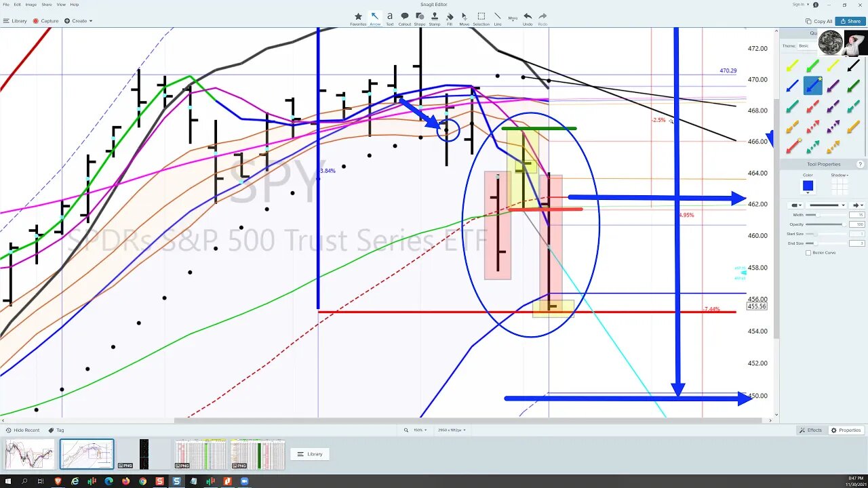Click the Capture button
Viewport: 868px width, 488px height.
point(45,21)
